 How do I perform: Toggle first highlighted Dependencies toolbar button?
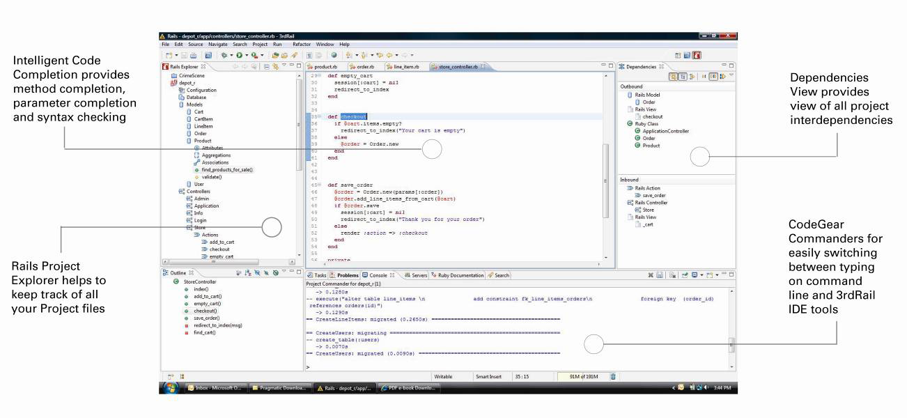[x=673, y=77]
